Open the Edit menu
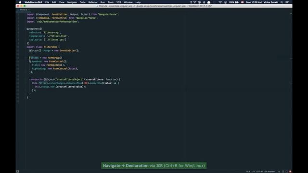 click(x=54, y=2)
